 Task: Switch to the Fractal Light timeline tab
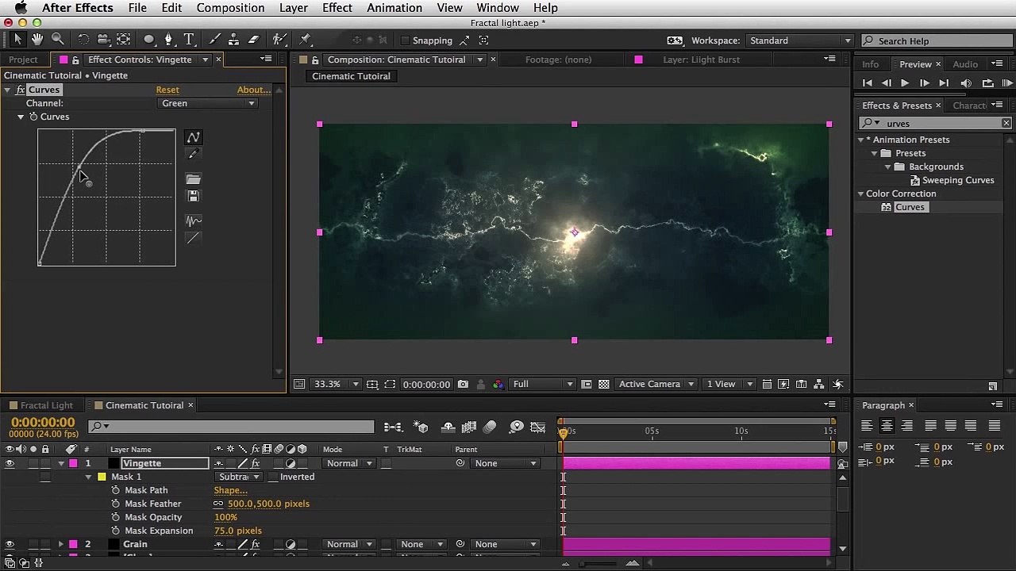pos(46,405)
